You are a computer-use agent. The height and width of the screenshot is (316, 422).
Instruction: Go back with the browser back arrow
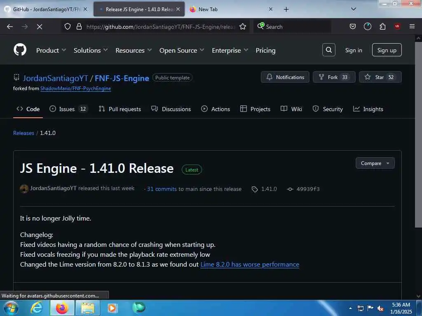click(10, 27)
